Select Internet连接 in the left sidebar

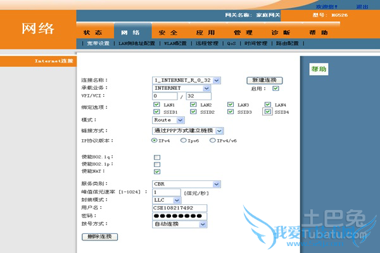click(x=54, y=61)
